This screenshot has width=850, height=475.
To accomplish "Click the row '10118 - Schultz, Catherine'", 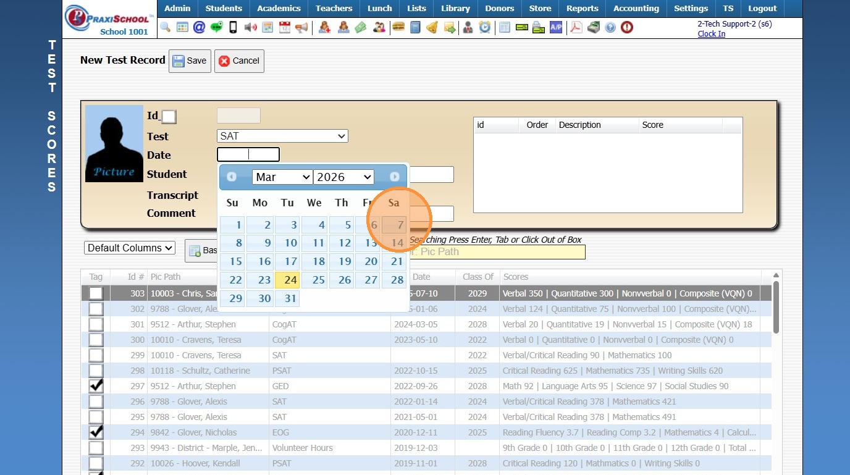I will tap(426, 371).
